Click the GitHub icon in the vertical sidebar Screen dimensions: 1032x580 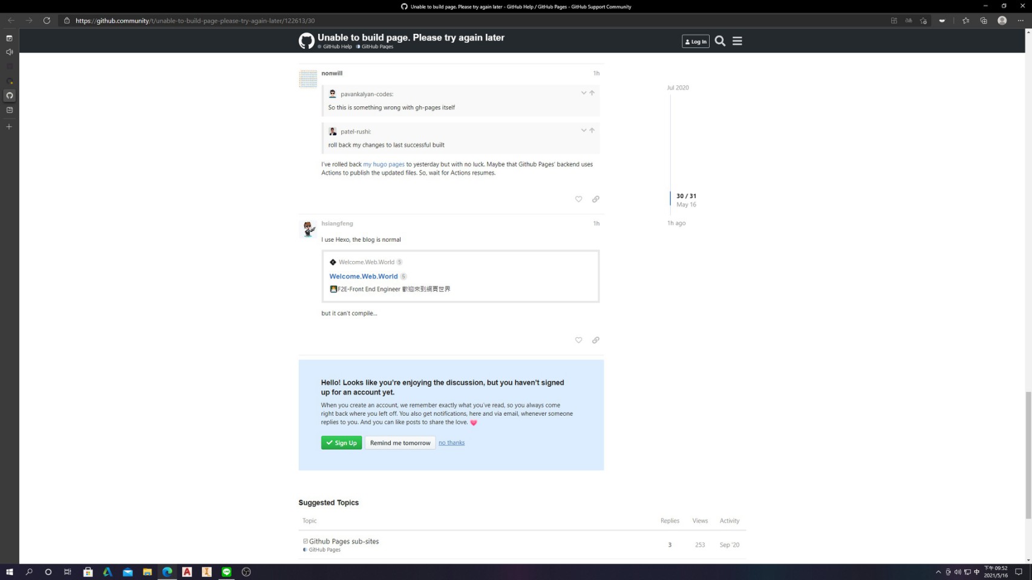9,95
